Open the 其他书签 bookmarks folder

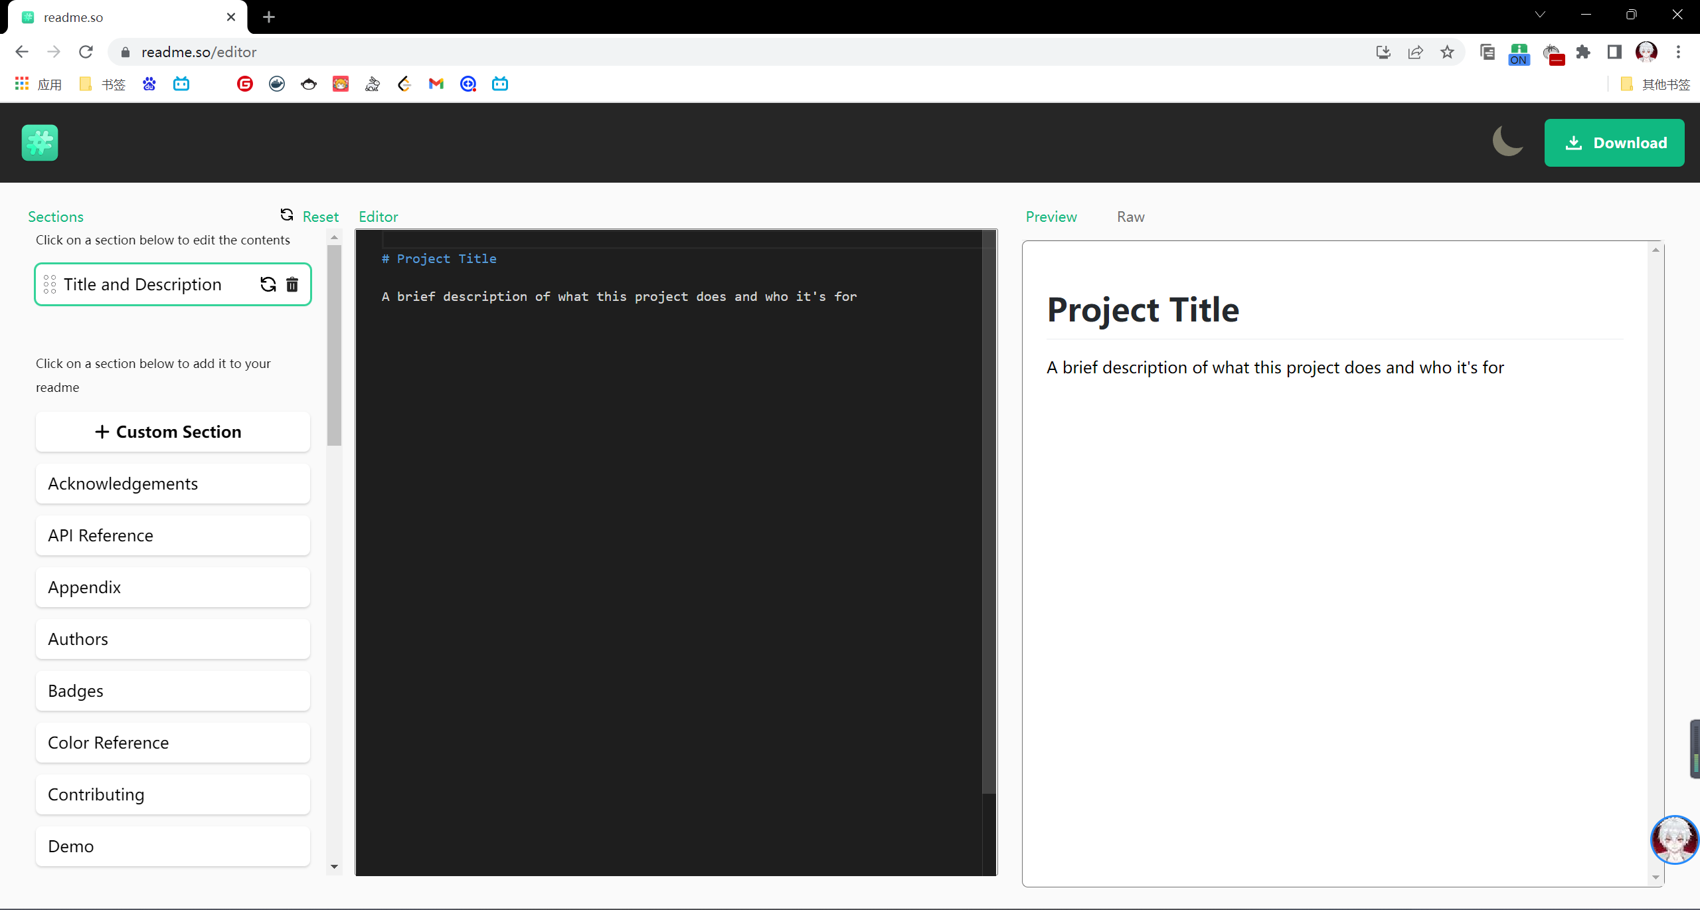pos(1655,84)
